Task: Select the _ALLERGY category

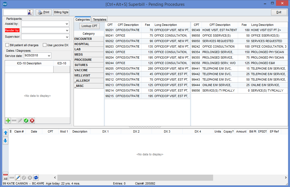Action: click(89, 81)
